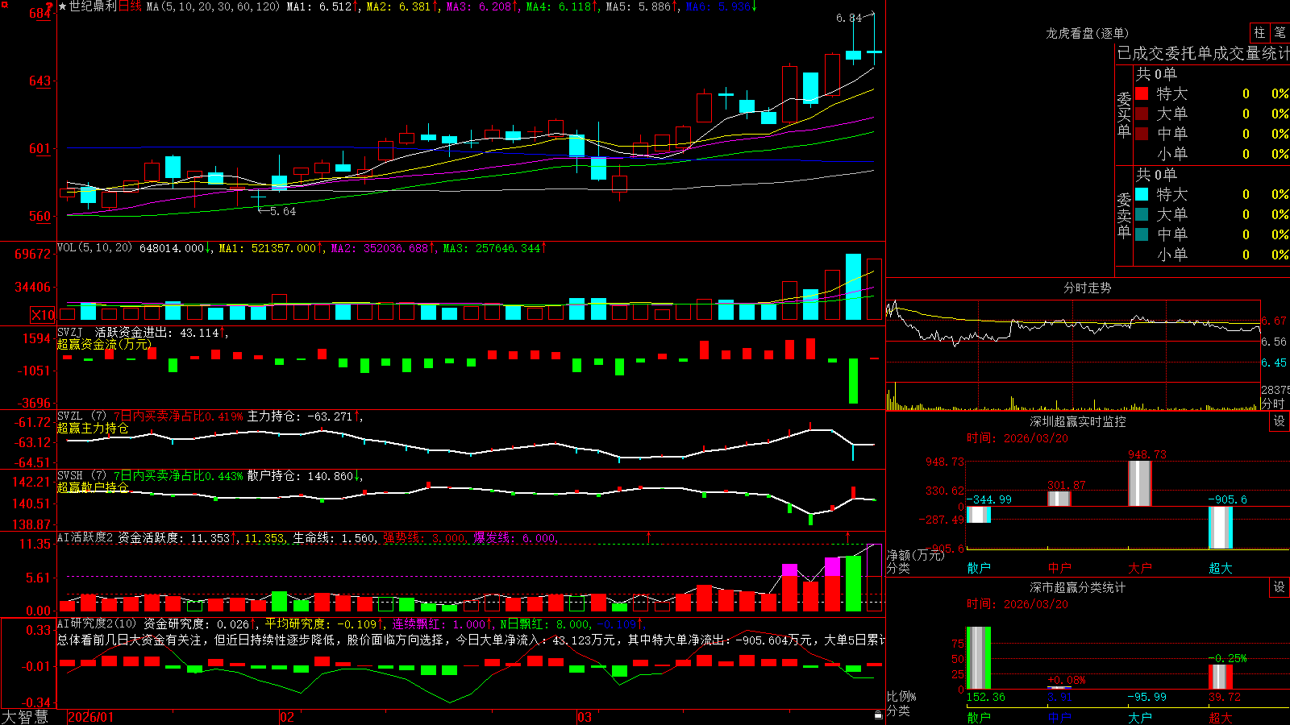Image resolution: width=1290 pixels, height=725 pixels.
Task: Click the 分时走势 panel title
Action: click(1087, 288)
